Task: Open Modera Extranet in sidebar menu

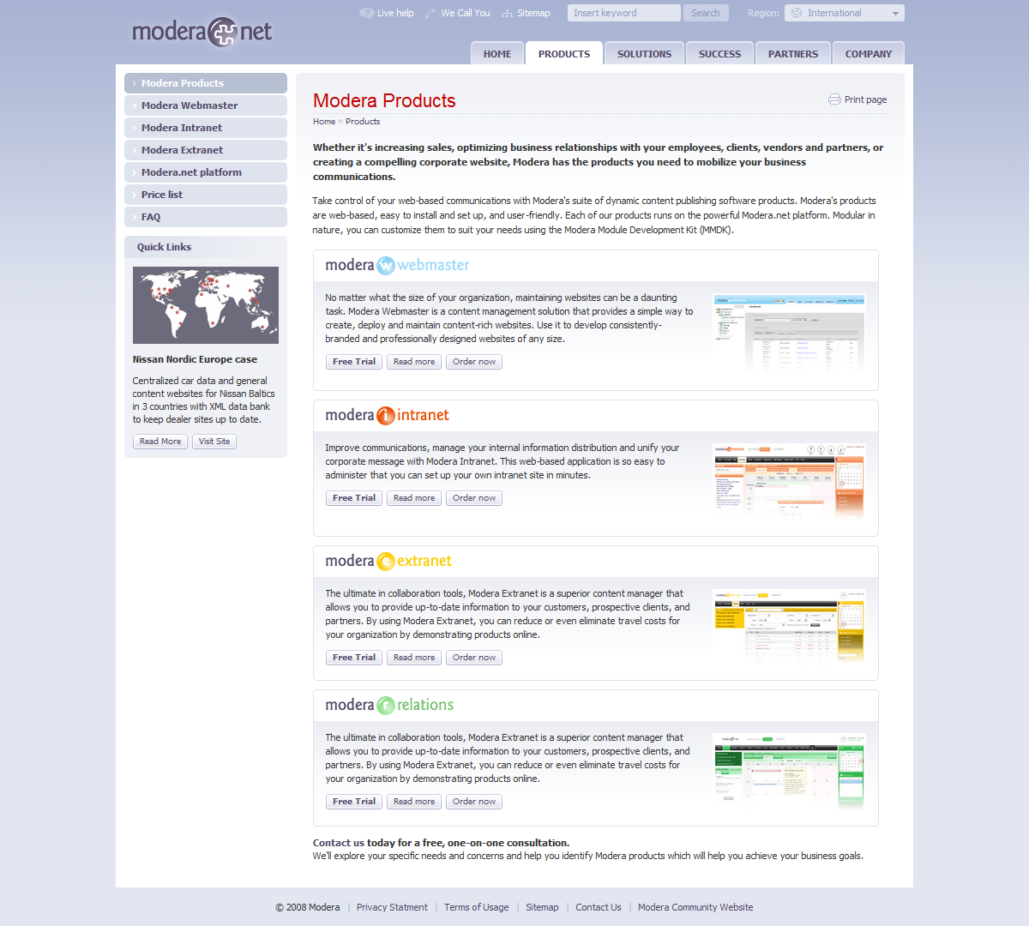Action: coord(206,150)
